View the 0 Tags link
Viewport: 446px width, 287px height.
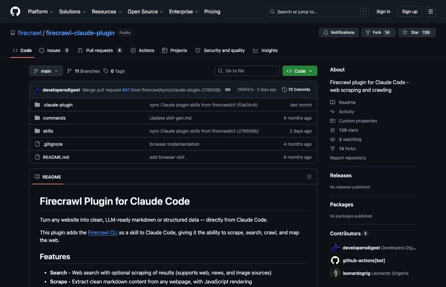point(114,71)
